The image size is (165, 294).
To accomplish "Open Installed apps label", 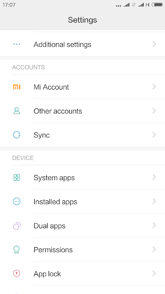I will (55, 202).
